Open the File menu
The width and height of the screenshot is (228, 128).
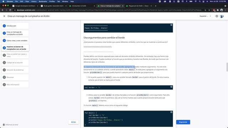tap(16, 1)
